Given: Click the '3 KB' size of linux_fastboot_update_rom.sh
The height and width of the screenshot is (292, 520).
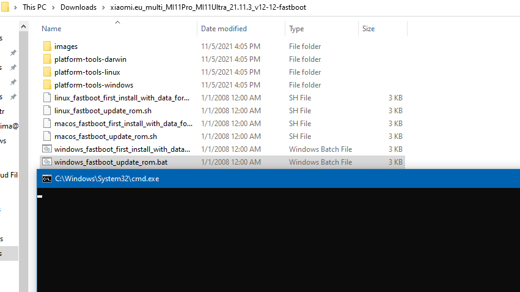Looking at the screenshot, I should (395, 111).
